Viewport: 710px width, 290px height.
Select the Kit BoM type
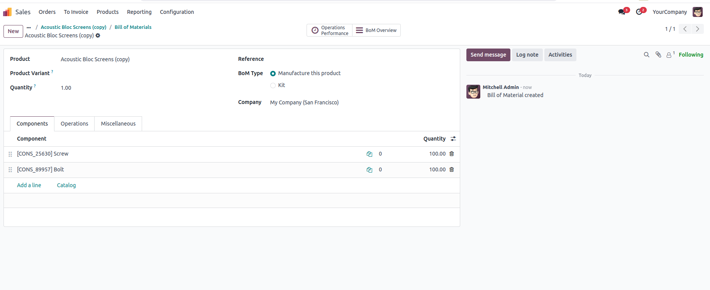coord(273,85)
